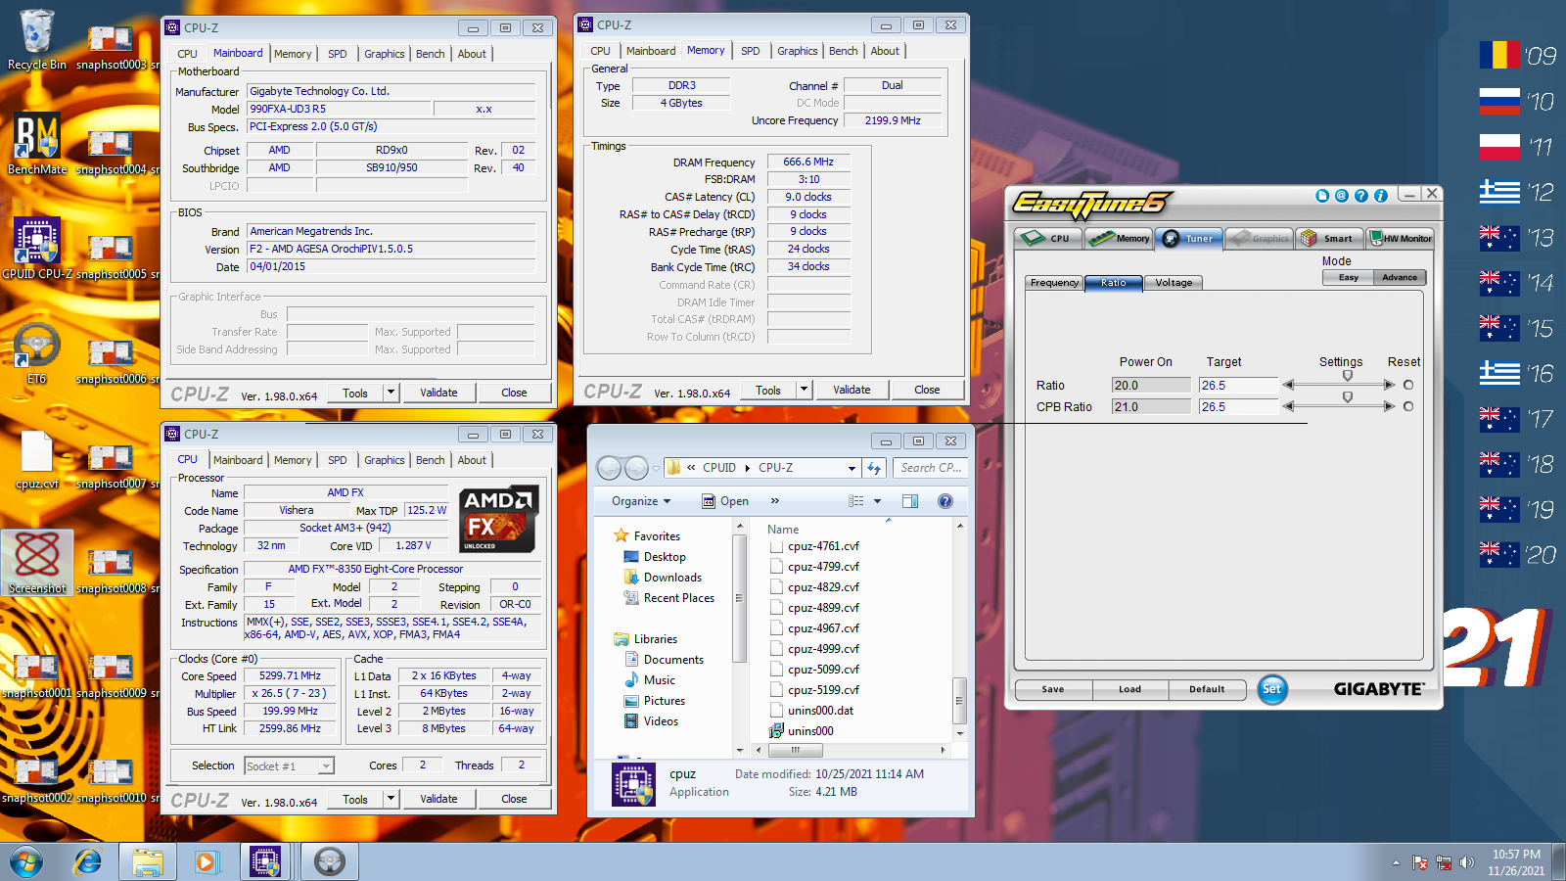Expand the Explorer view options arrow

coord(877,501)
